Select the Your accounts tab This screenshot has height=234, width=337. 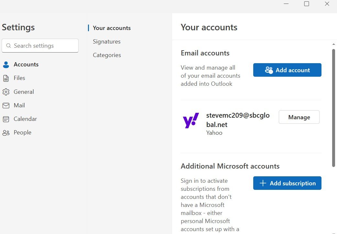112,28
